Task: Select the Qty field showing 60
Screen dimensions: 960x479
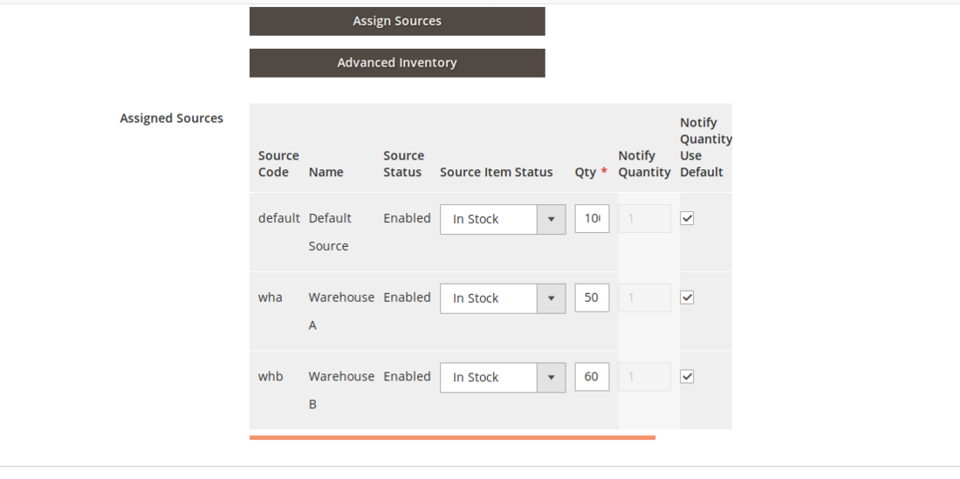Action: pos(592,378)
